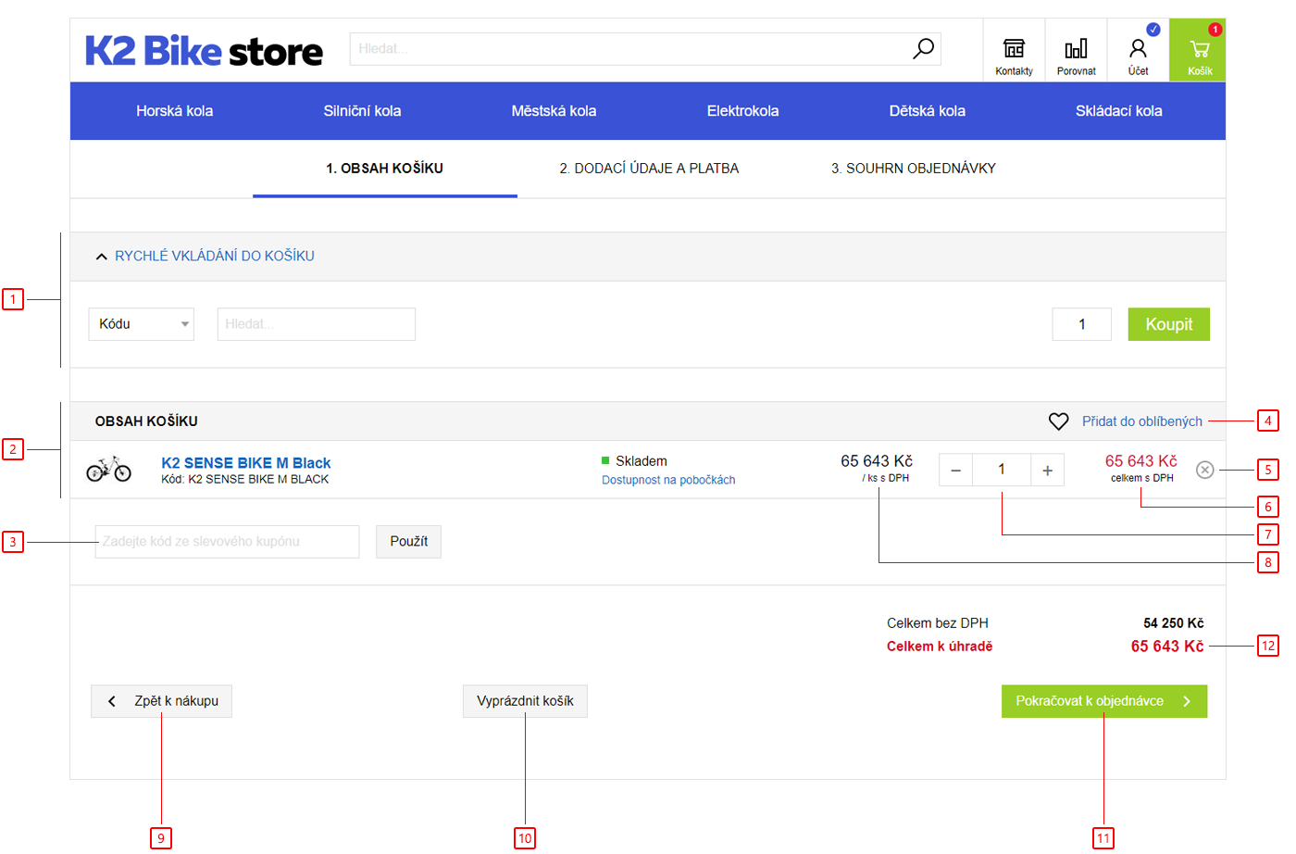The height and width of the screenshot is (854, 1296).
Task: Click the bike product thumbnail
Action: (108, 469)
